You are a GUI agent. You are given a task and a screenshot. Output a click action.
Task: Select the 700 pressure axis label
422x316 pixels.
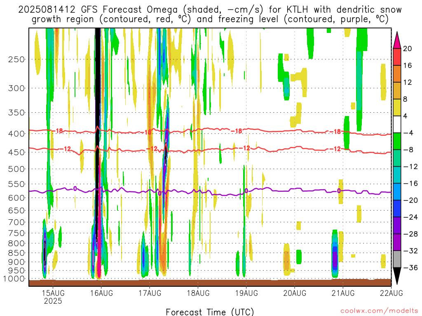point(16,222)
